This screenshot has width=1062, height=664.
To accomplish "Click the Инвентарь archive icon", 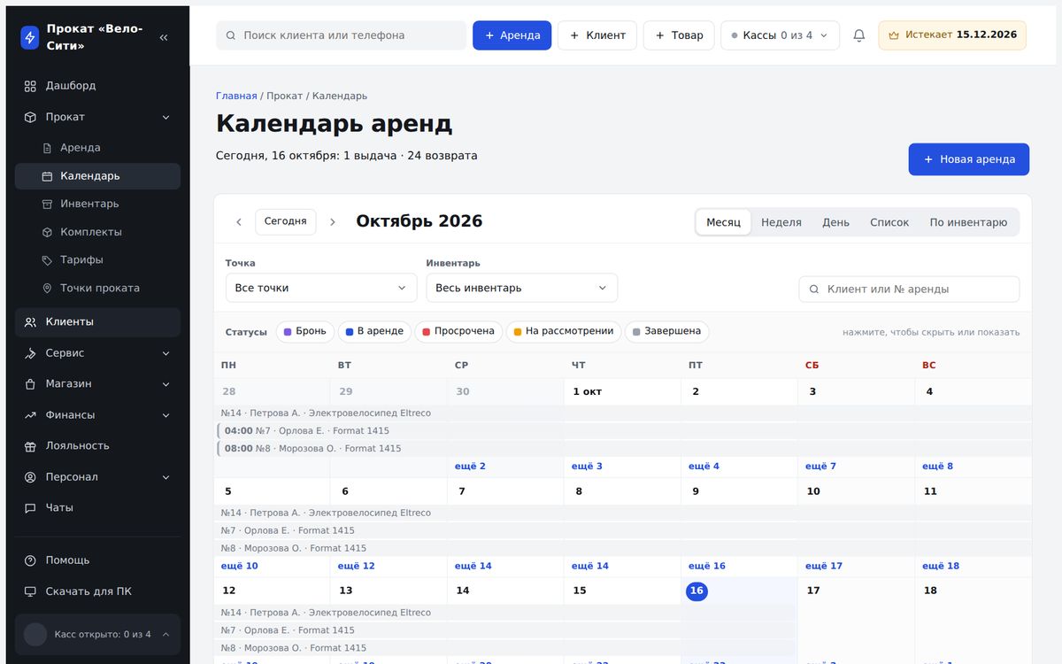I will [48, 204].
